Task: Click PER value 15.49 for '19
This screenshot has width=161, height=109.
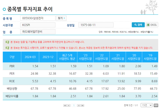Action: tap(153, 74)
